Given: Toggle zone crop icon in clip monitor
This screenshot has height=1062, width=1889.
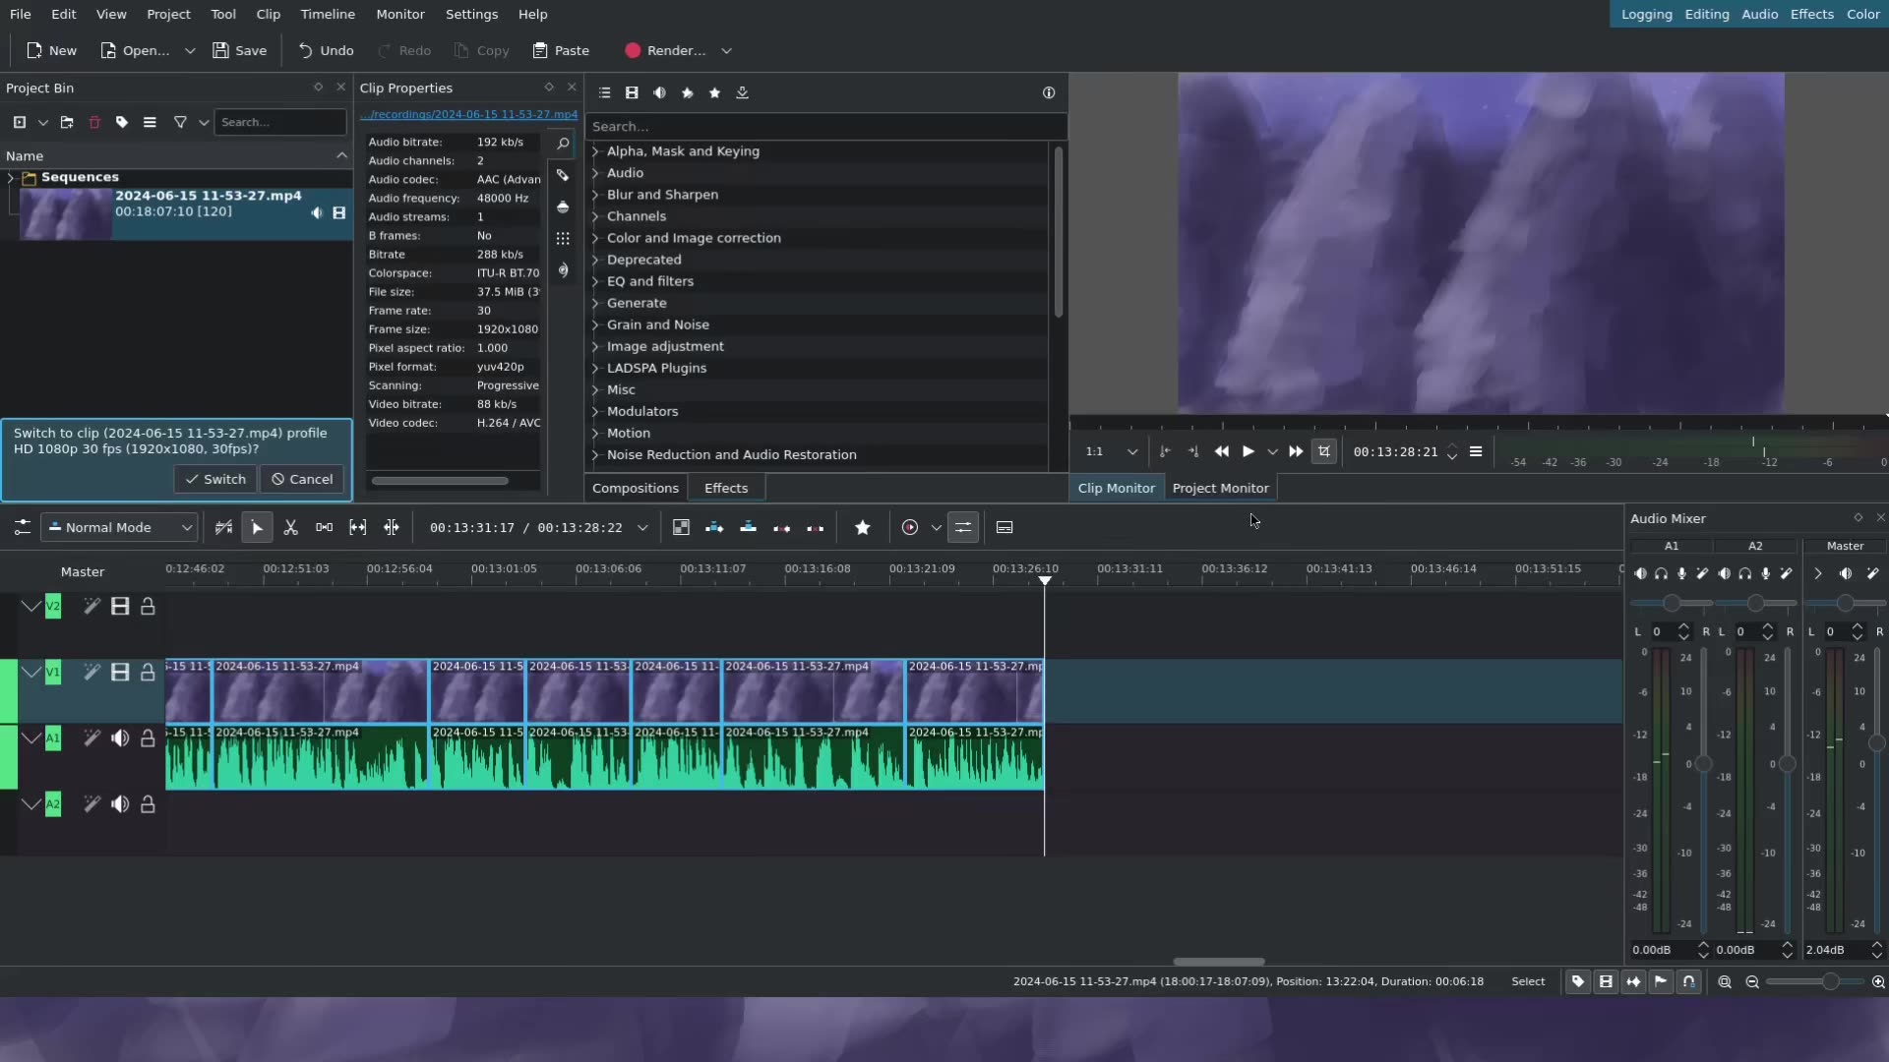Looking at the screenshot, I should click(x=1324, y=451).
